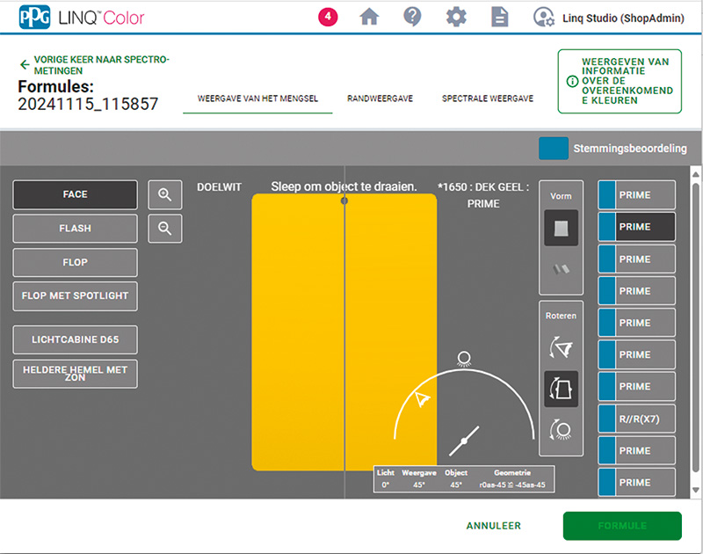Viewport: 703px width, 554px height.
Task: Switch to the RANDWEERGAVE tab
Action: tap(380, 98)
